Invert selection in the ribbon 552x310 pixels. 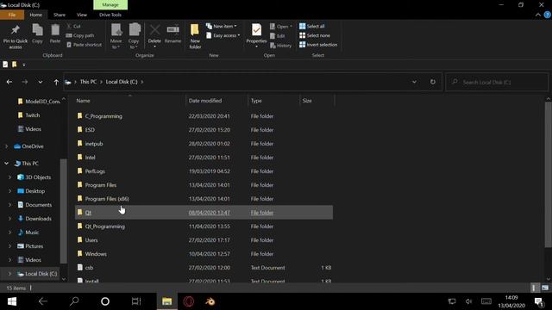[318, 45]
